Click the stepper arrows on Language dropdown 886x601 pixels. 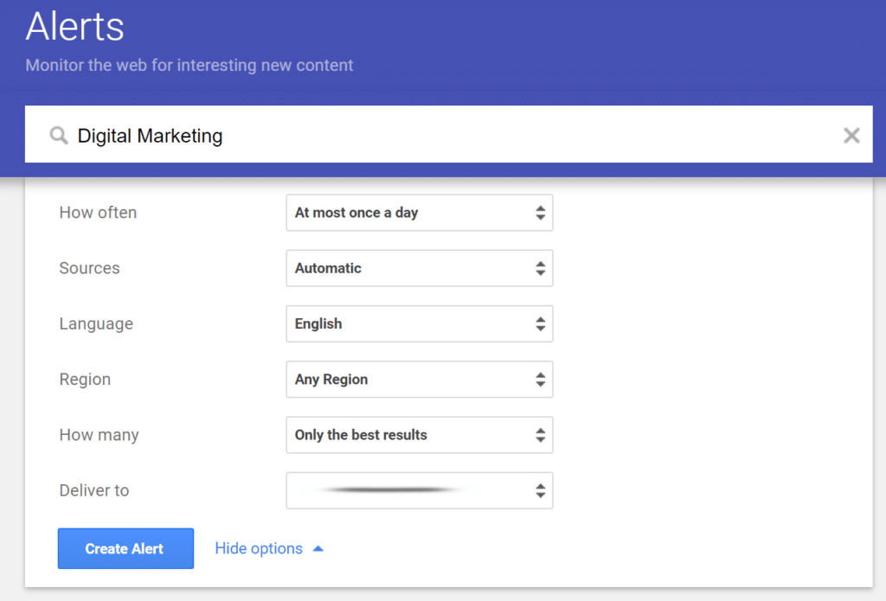click(x=543, y=323)
